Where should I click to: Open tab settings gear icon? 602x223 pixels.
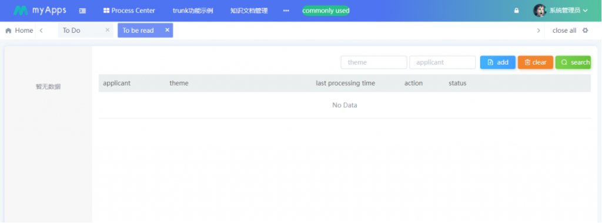(585, 31)
